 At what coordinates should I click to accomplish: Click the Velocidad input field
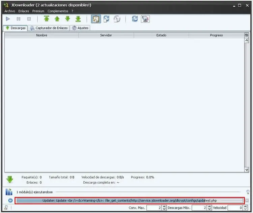[x=235, y=208]
